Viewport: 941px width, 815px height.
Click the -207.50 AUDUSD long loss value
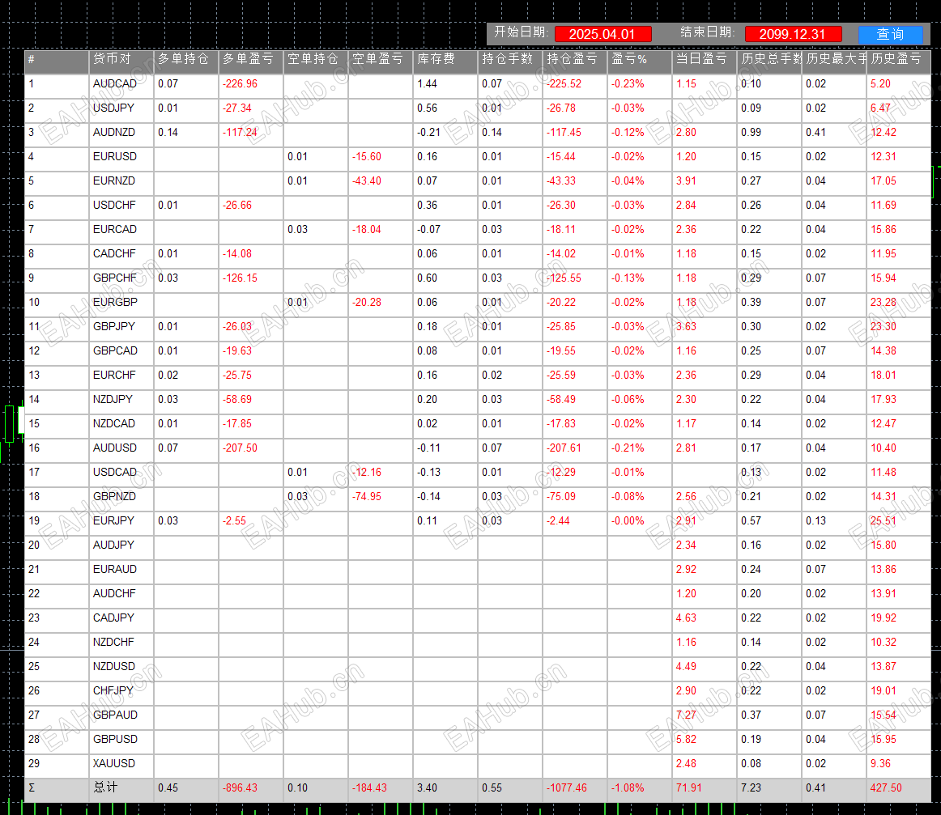point(240,448)
